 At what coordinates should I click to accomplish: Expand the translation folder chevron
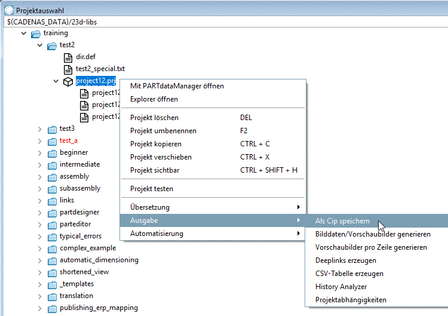click(39, 296)
